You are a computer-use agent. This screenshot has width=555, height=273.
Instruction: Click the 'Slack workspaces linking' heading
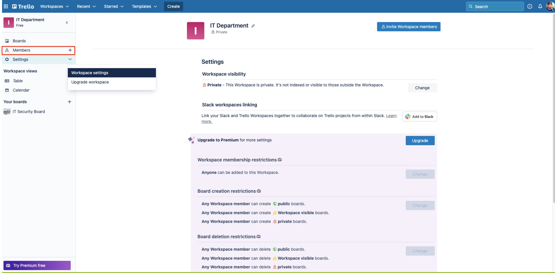pos(230,105)
